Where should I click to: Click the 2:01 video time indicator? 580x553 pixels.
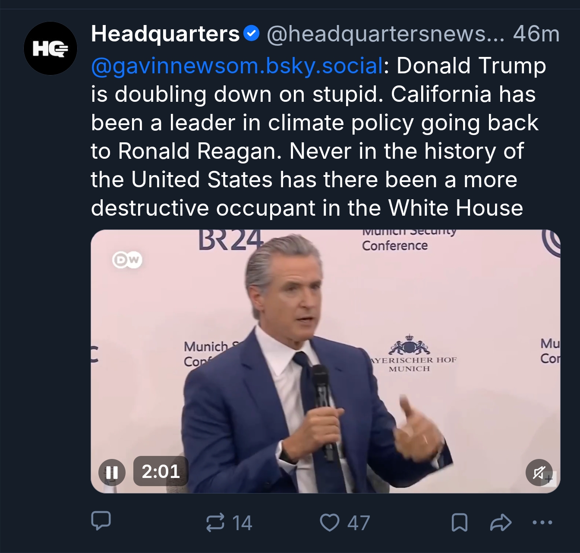pos(161,471)
